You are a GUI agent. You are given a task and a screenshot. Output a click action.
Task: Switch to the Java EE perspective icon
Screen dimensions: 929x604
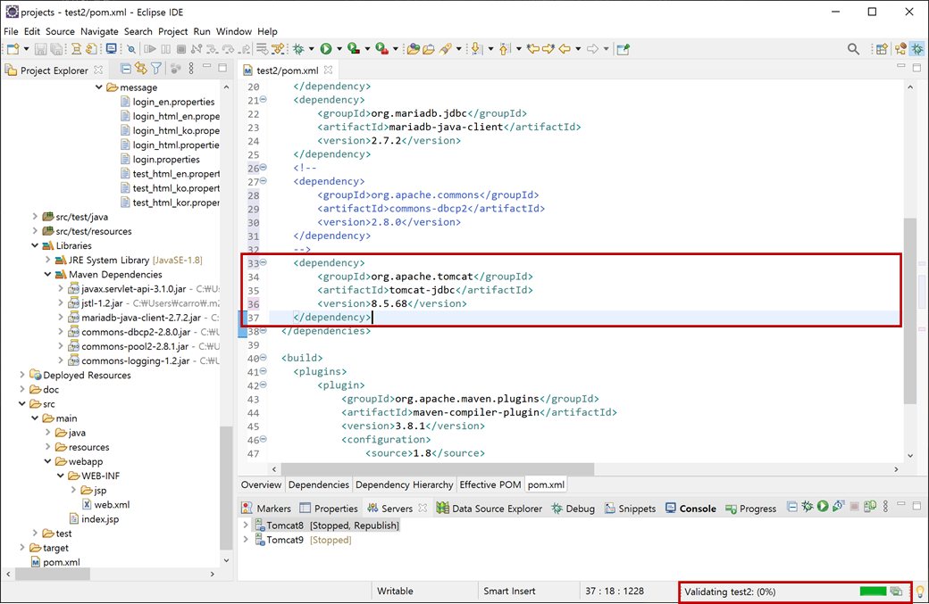[x=900, y=49]
